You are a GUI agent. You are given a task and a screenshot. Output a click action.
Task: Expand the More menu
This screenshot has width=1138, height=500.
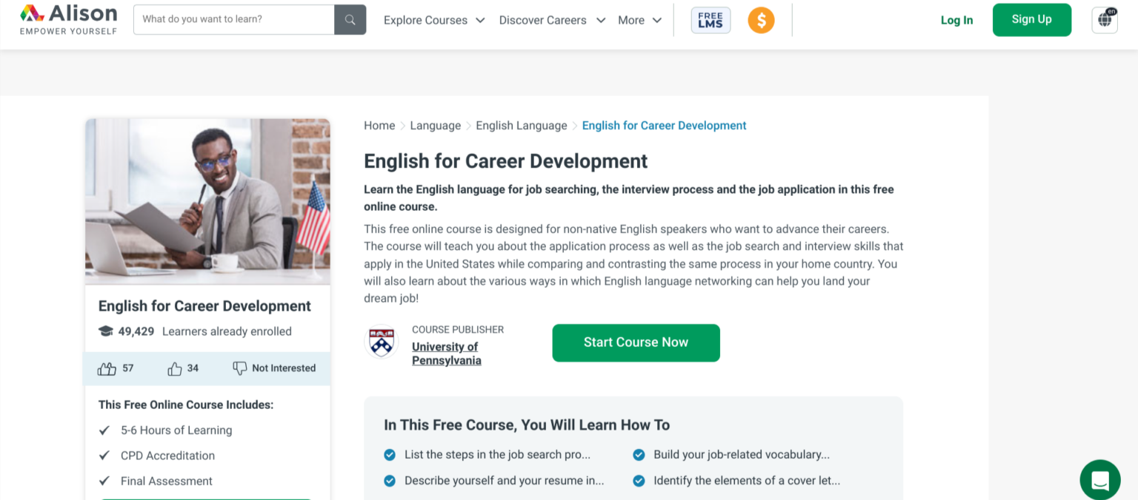tap(639, 20)
